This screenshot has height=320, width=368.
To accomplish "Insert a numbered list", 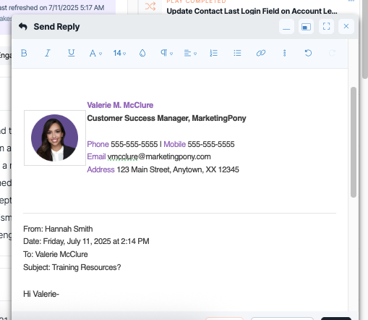I will coord(213,53).
